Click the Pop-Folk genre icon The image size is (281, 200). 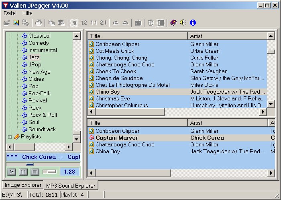pyautogui.click(x=24, y=93)
